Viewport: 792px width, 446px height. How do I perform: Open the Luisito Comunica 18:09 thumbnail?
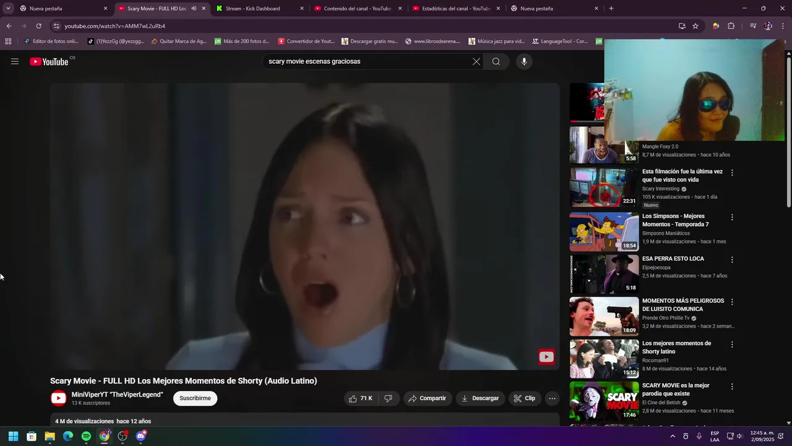click(x=604, y=316)
